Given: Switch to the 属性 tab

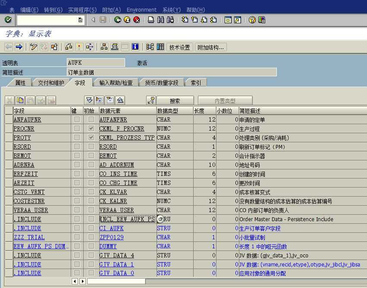Looking at the screenshot, I should tap(20, 83).
